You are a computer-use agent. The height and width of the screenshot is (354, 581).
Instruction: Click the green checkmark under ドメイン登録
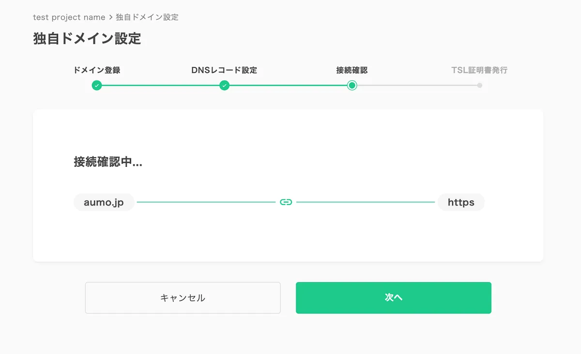[x=97, y=86]
